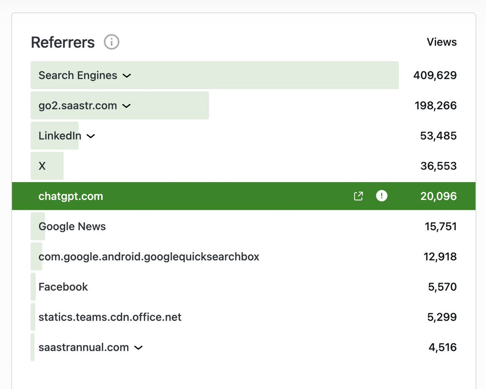Expand the go2.saastr.com referrer details

[126, 106]
